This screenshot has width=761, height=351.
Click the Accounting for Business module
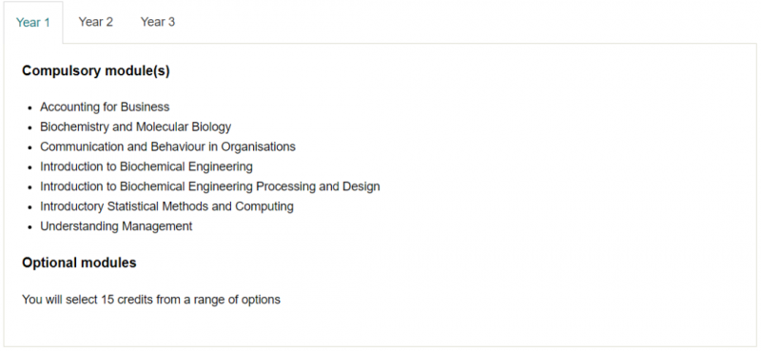(x=105, y=107)
